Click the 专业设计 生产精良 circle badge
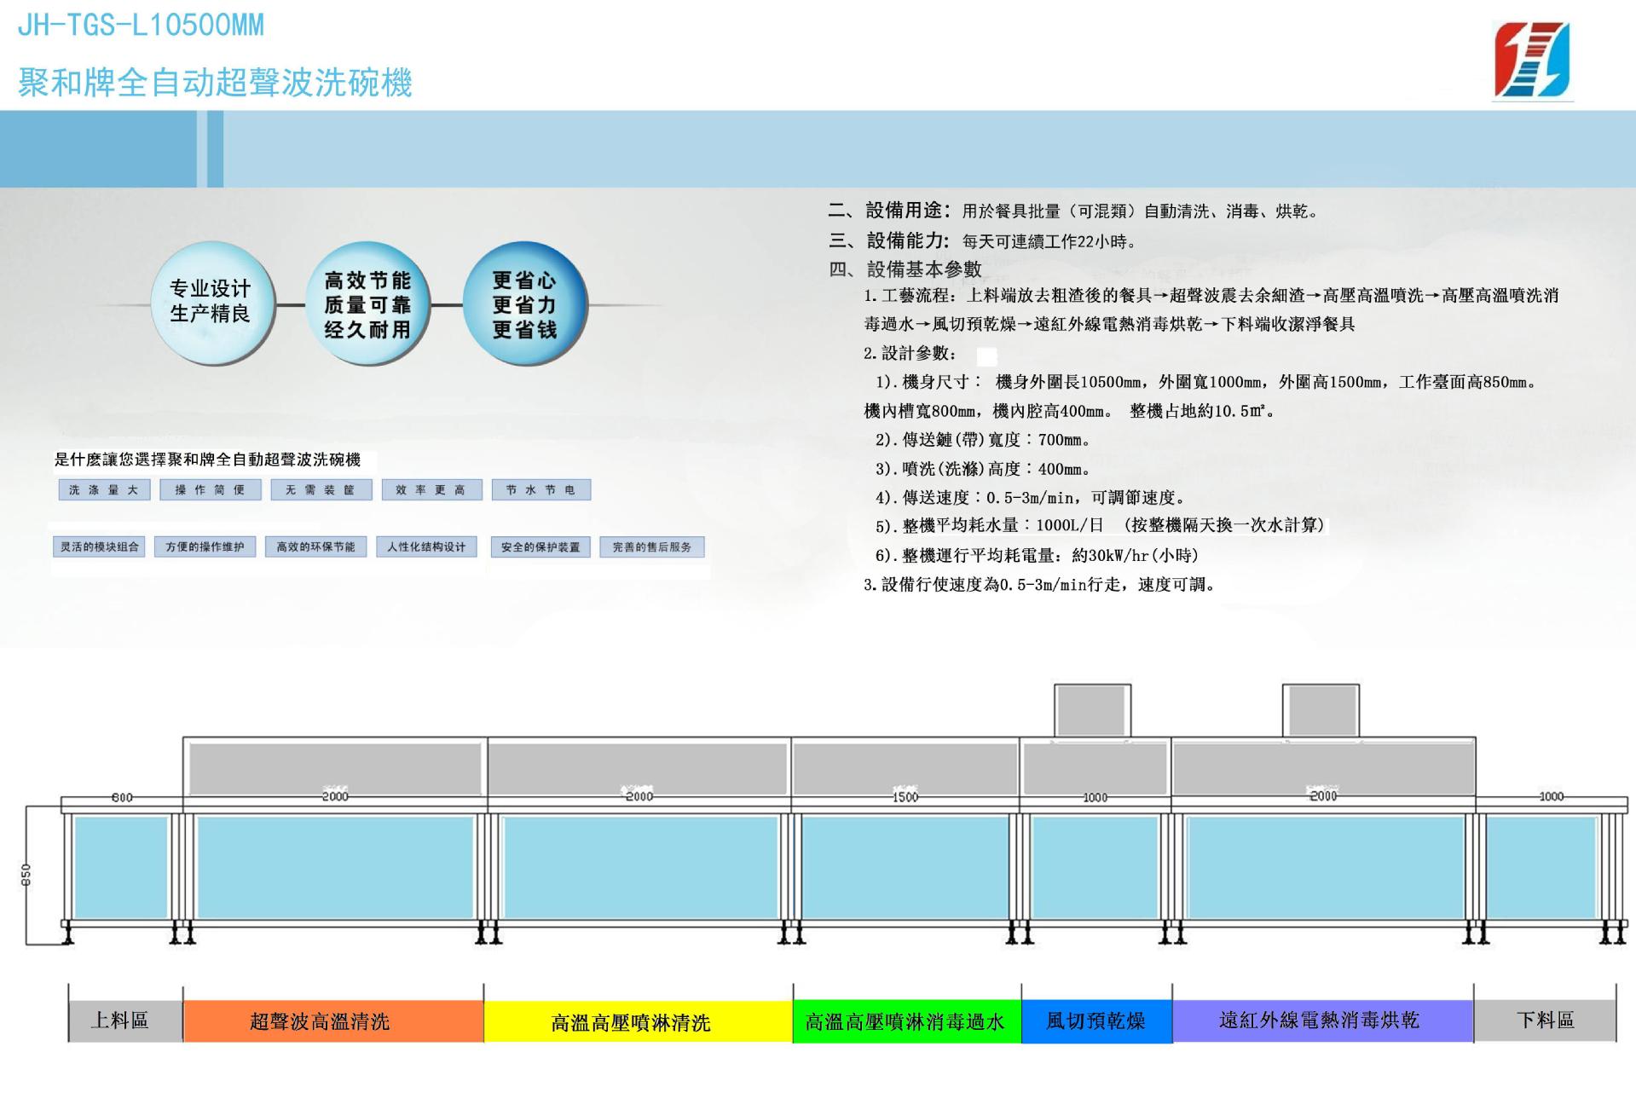Viewport: 1636px width, 1110px height. tap(211, 302)
